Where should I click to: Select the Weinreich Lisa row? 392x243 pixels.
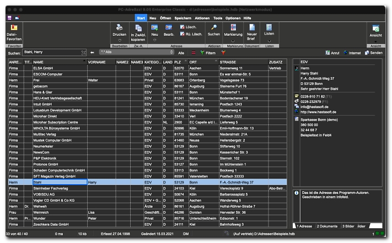pos(148,212)
